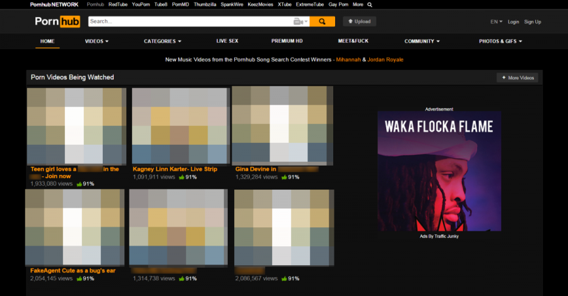
Task: Click the thumbs-up icon beside 1,091,911 views
Action: (182, 177)
